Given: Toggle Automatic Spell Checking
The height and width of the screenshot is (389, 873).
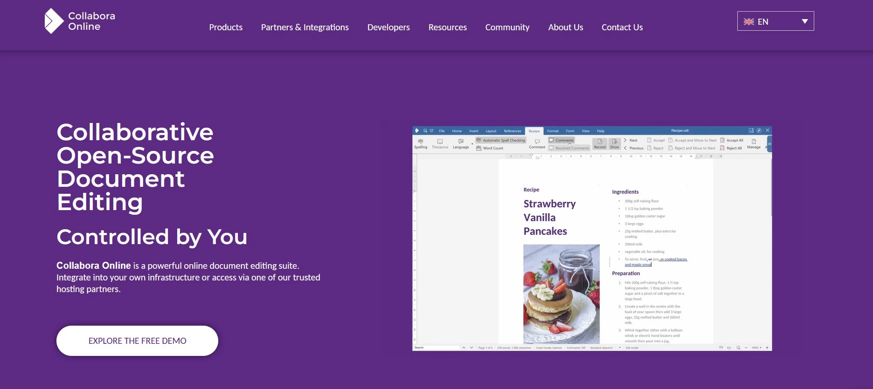Looking at the screenshot, I should coord(500,140).
